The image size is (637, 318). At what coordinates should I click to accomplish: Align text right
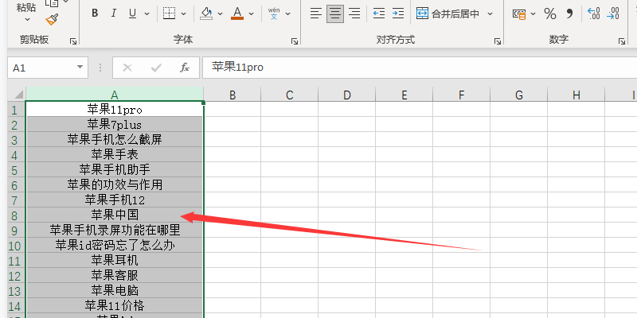click(x=354, y=14)
